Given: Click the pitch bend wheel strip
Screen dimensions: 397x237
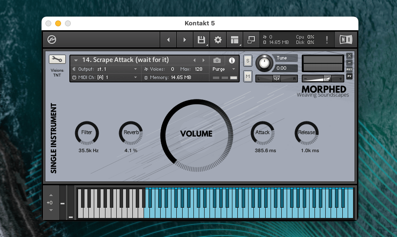Looking at the screenshot, I should [x=63, y=202].
